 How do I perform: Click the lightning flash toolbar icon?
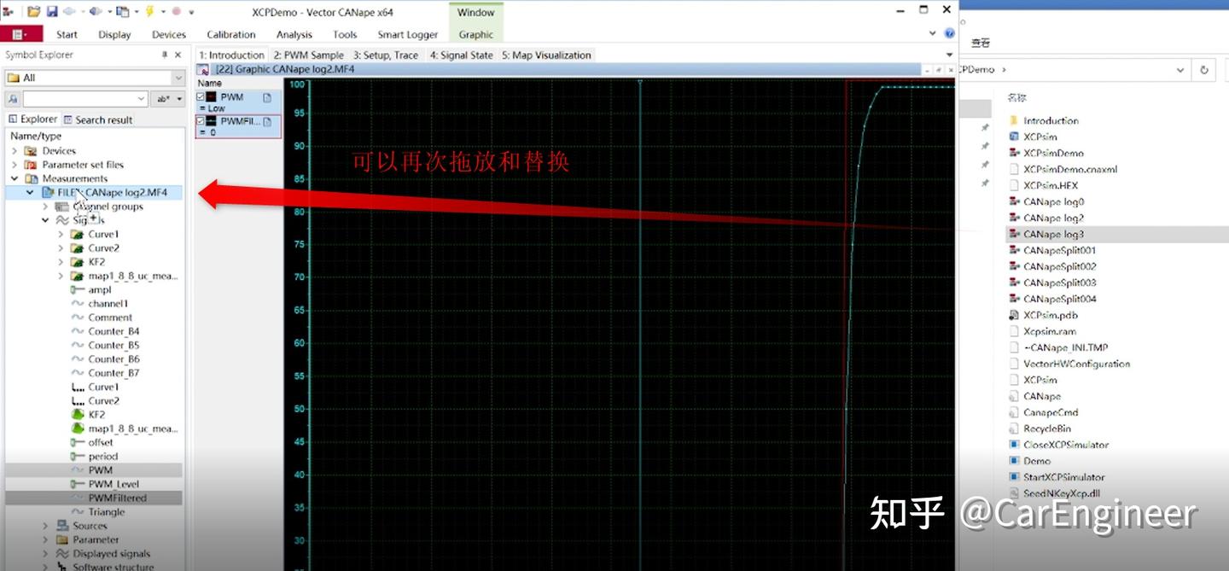pos(150,12)
